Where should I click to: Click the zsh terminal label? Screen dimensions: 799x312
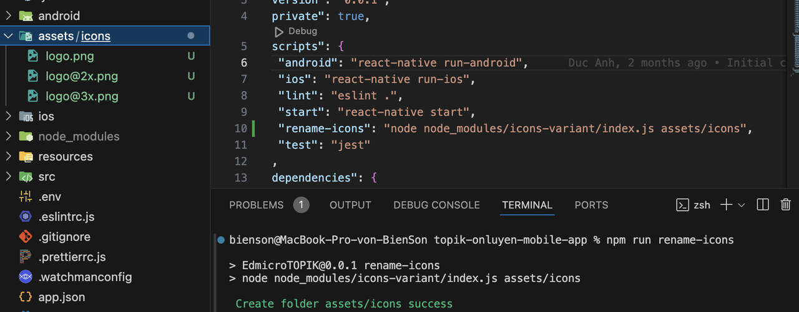tap(702, 205)
